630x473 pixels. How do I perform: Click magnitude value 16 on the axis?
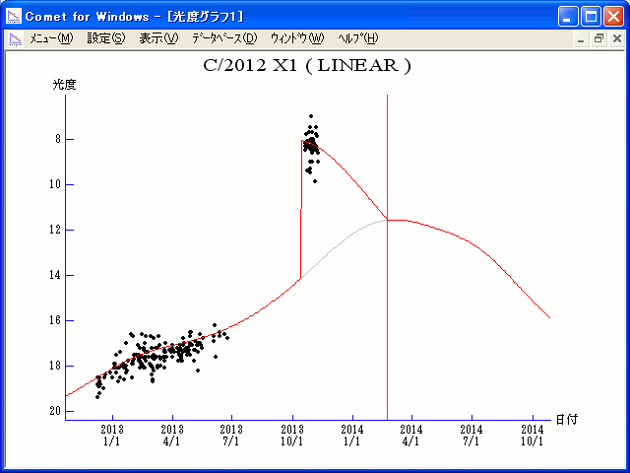tap(55, 320)
